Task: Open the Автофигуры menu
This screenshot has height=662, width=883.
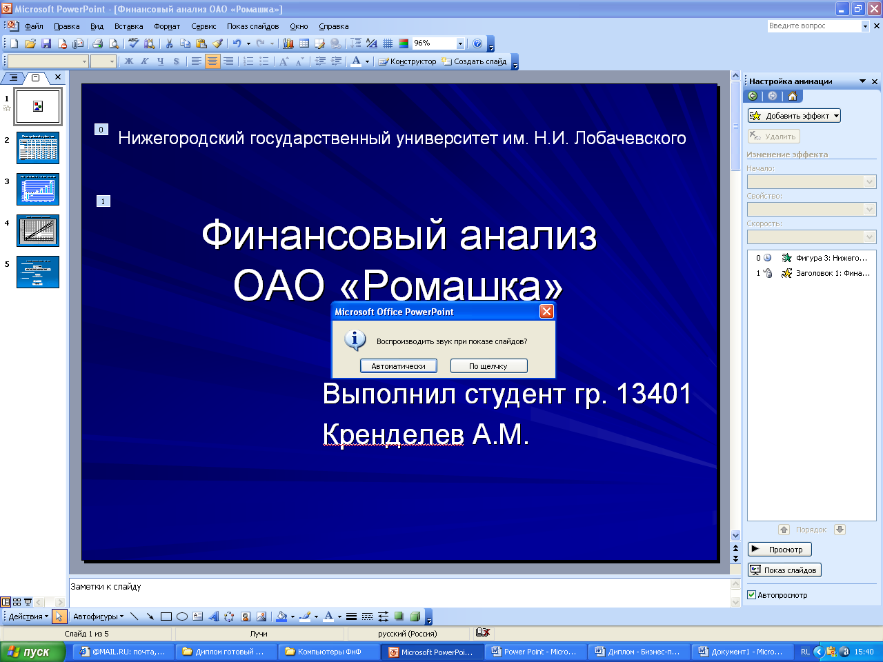Action: 99,616
